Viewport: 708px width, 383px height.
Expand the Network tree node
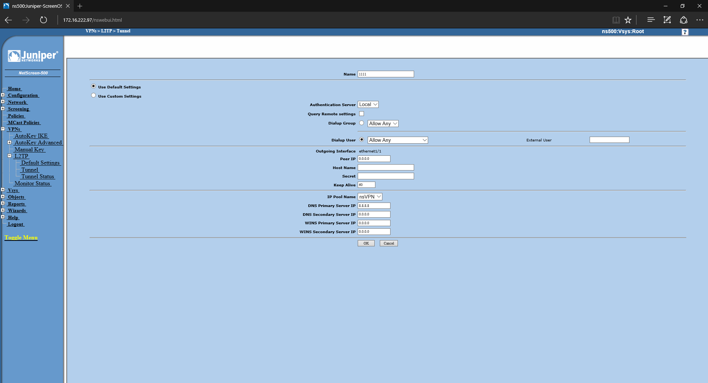click(3, 102)
